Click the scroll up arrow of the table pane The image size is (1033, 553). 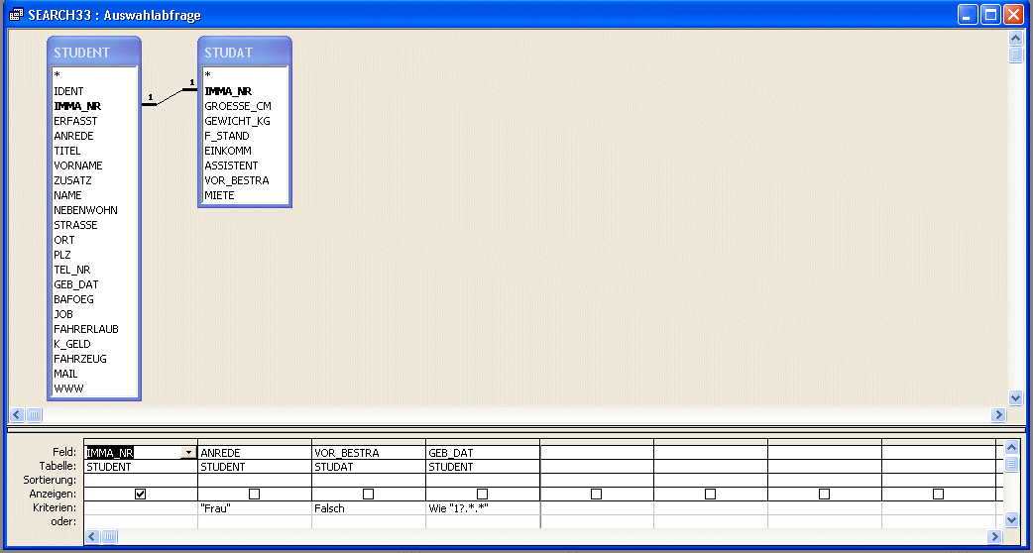(1015, 39)
